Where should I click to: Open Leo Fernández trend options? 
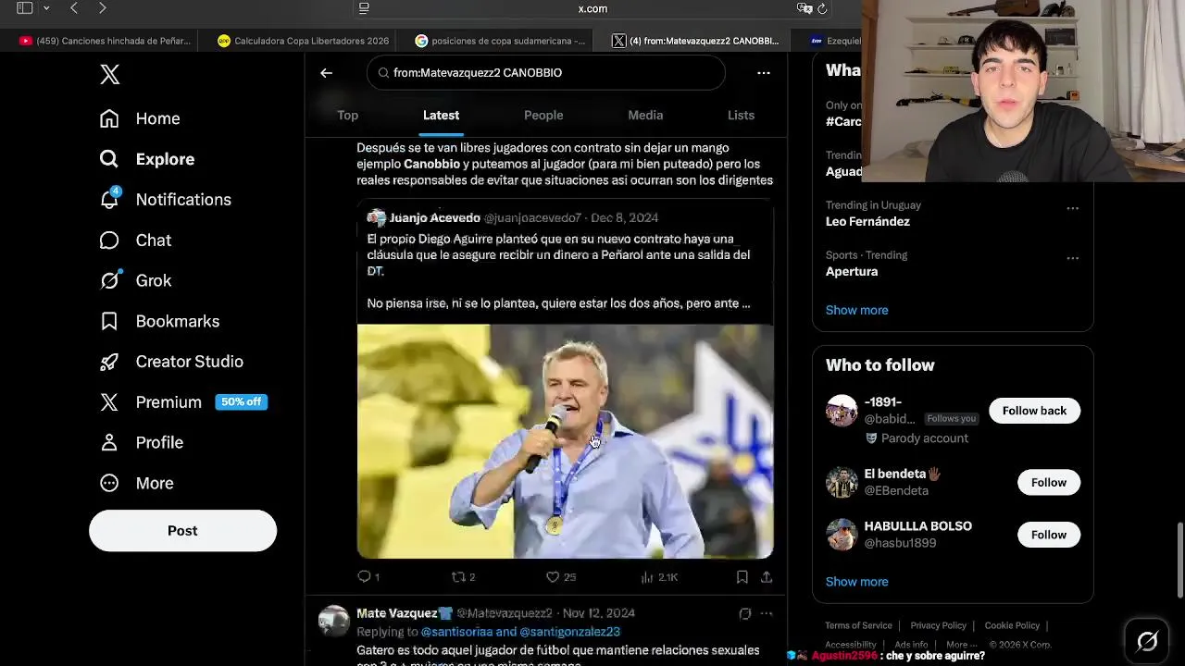(1072, 208)
